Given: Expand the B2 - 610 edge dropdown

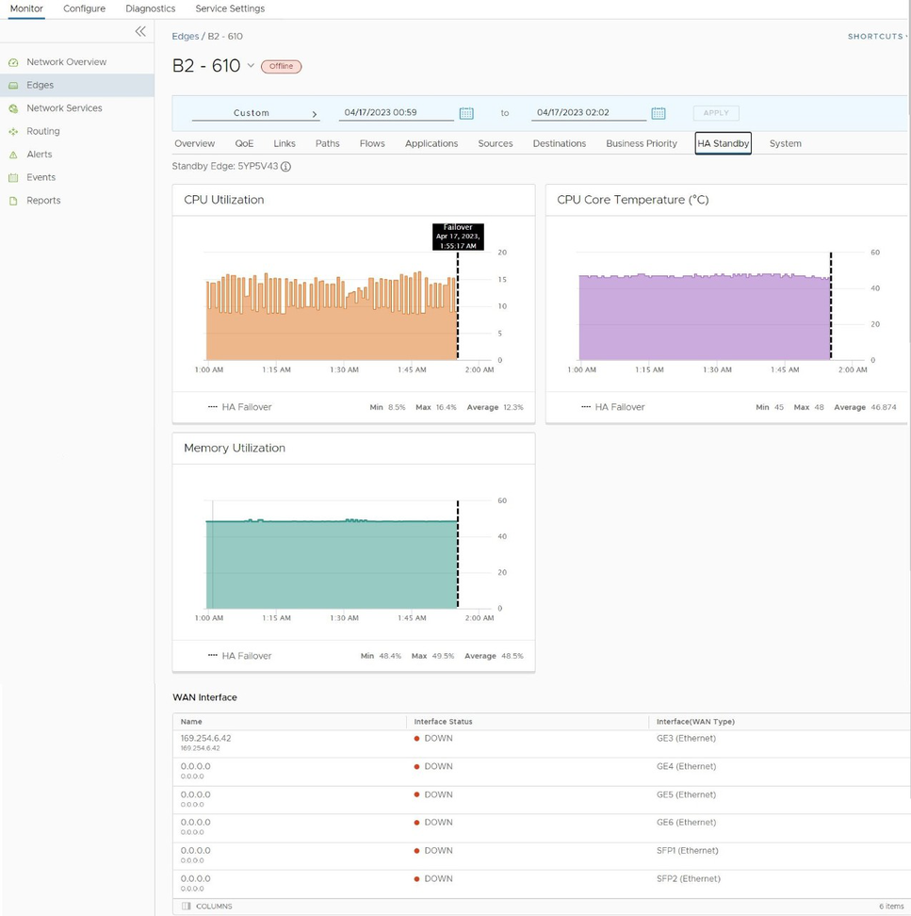Looking at the screenshot, I should (x=251, y=66).
